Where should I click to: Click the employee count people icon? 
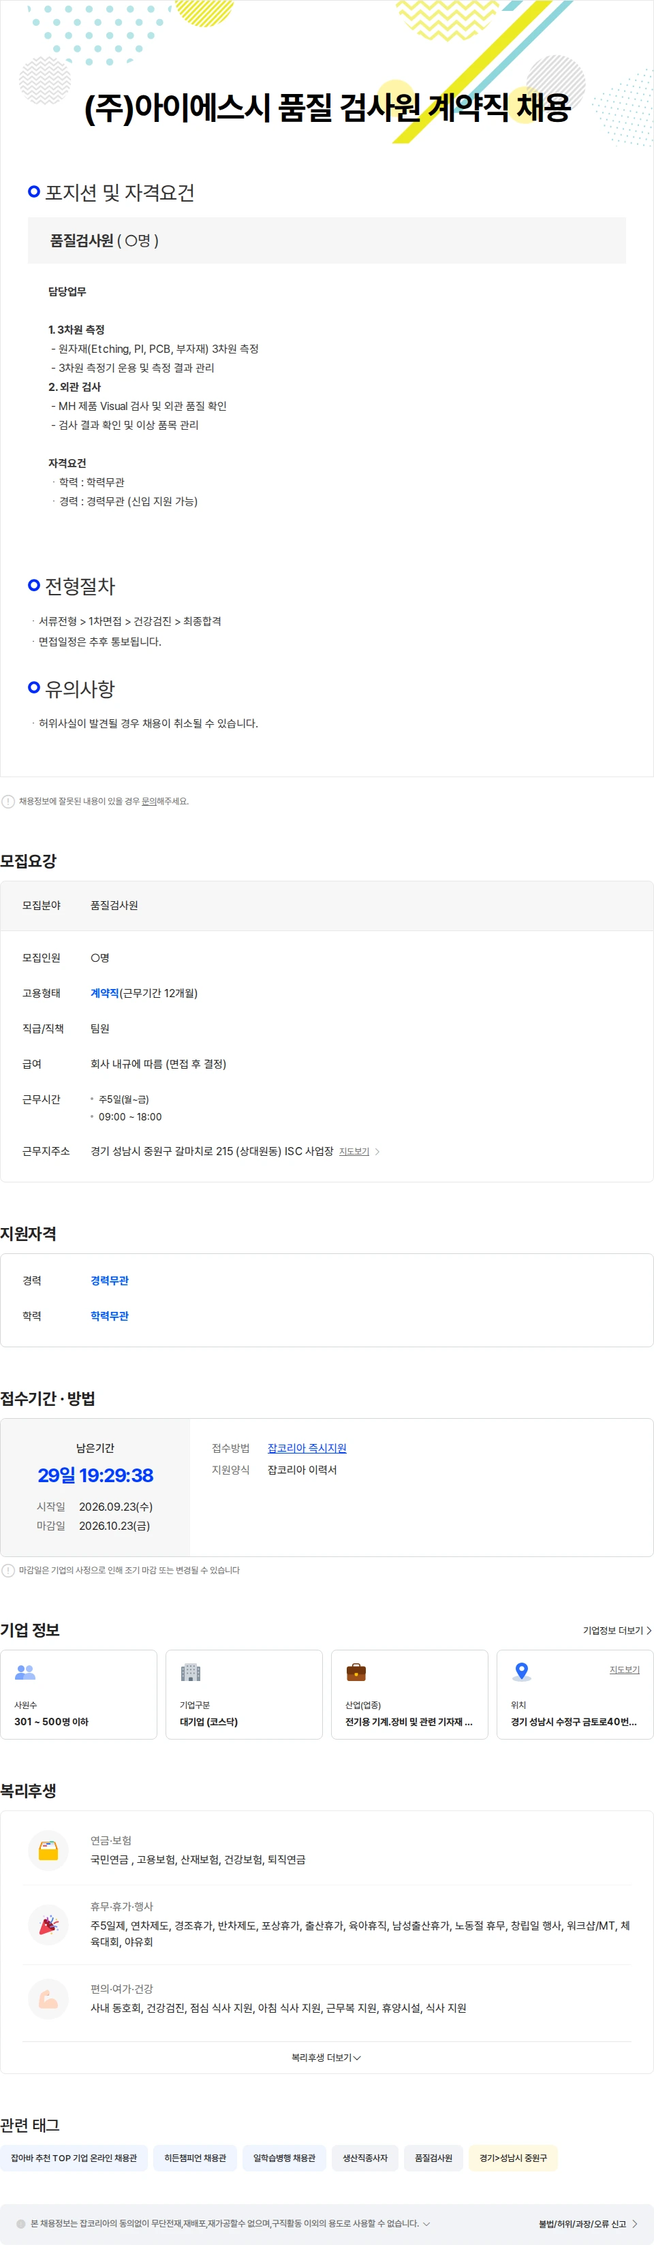click(25, 1672)
